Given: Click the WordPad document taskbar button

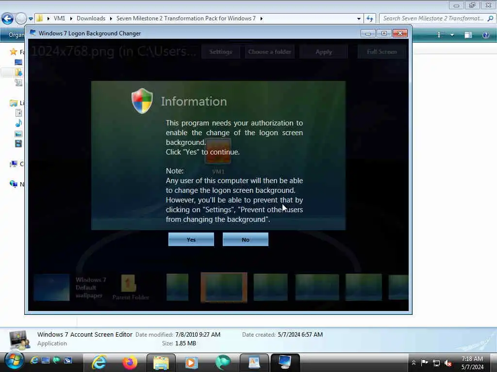Looking at the screenshot, I should pos(254,362).
